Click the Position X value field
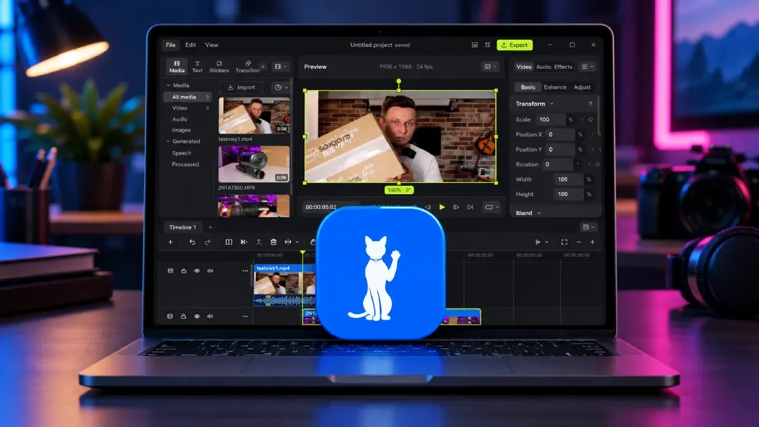Image resolution: width=759 pixels, height=427 pixels. 561,135
